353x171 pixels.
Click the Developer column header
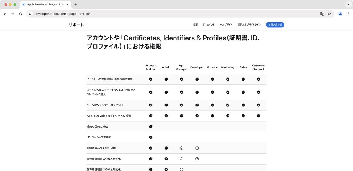click(x=197, y=67)
